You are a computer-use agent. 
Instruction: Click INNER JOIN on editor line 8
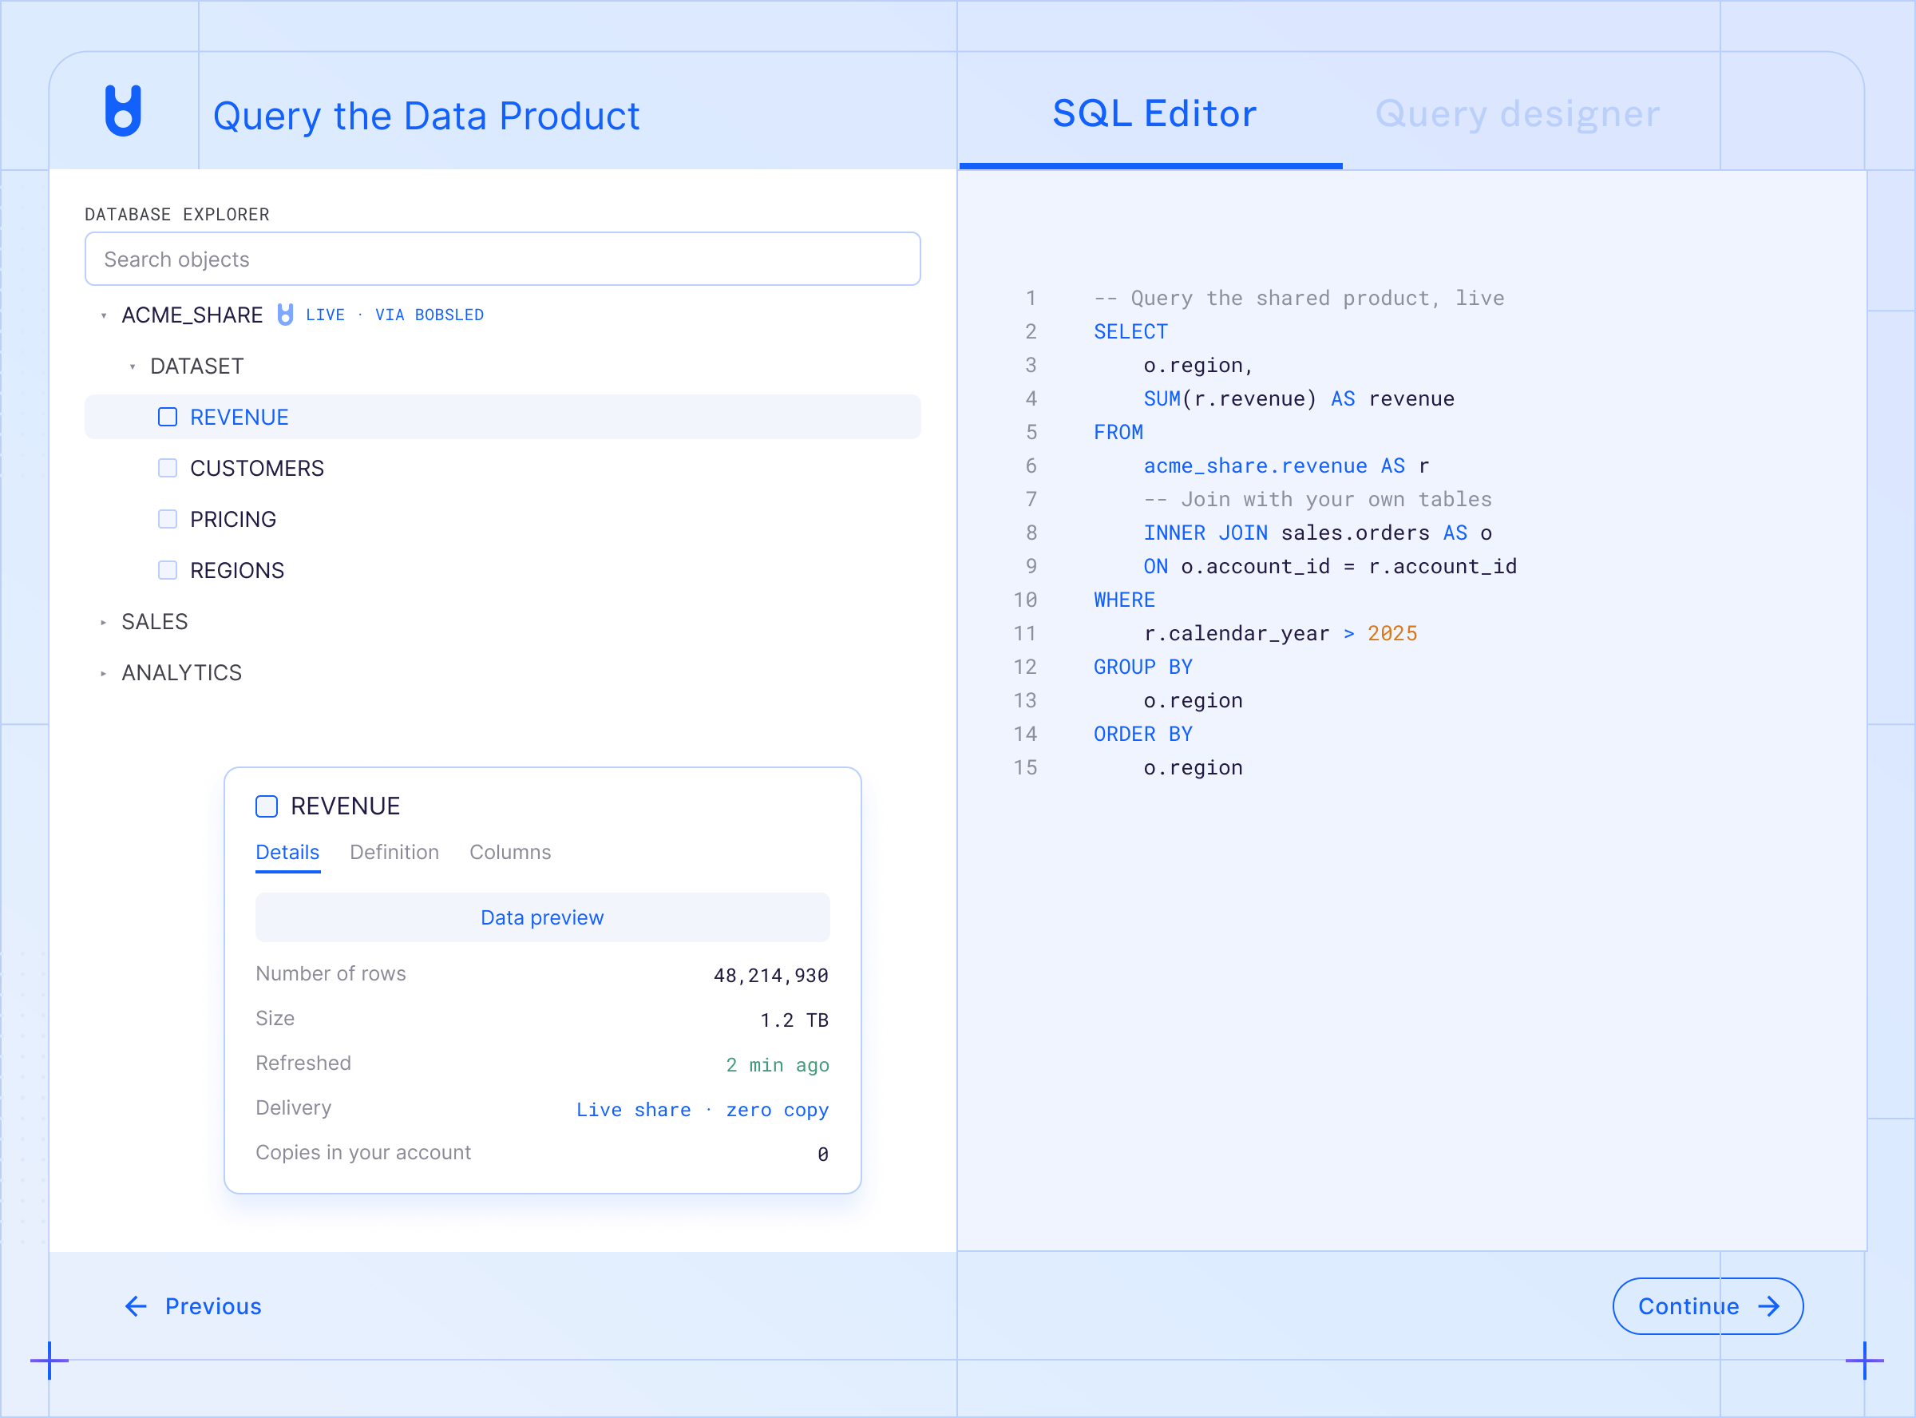pyautogui.click(x=1205, y=533)
